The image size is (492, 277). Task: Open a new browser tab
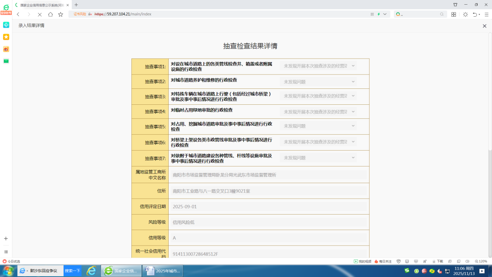coord(76,5)
